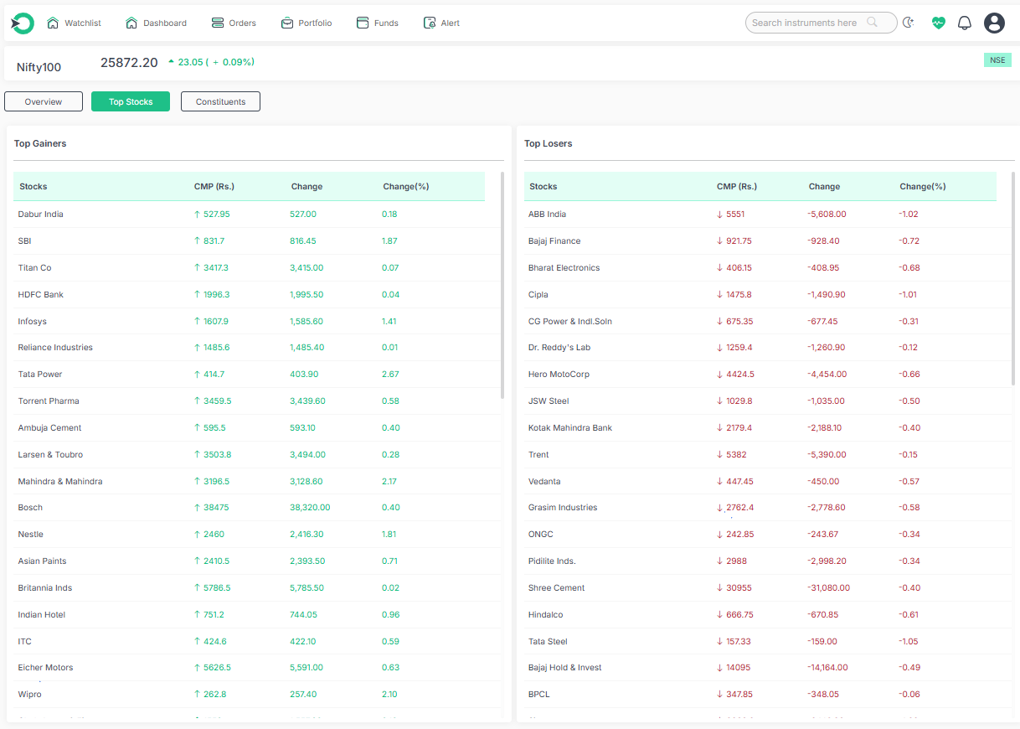Open the Alert section
Screen dimensions: 1020x729
pyautogui.click(x=441, y=23)
